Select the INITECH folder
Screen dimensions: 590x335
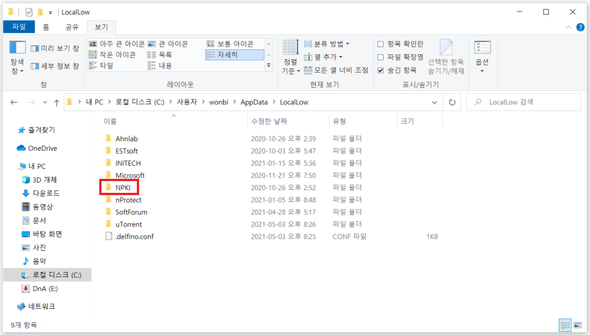[128, 163]
